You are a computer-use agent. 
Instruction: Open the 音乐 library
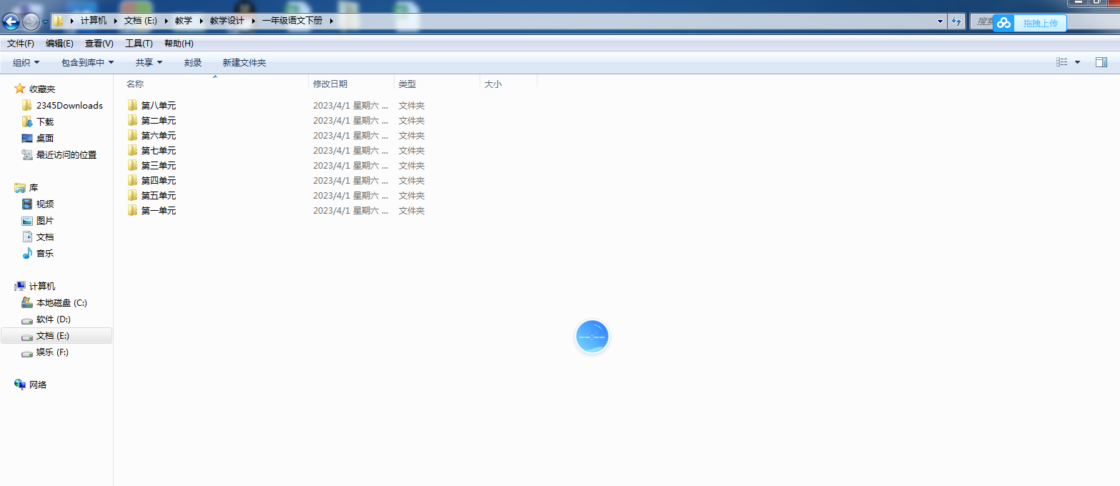(x=44, y=253)
